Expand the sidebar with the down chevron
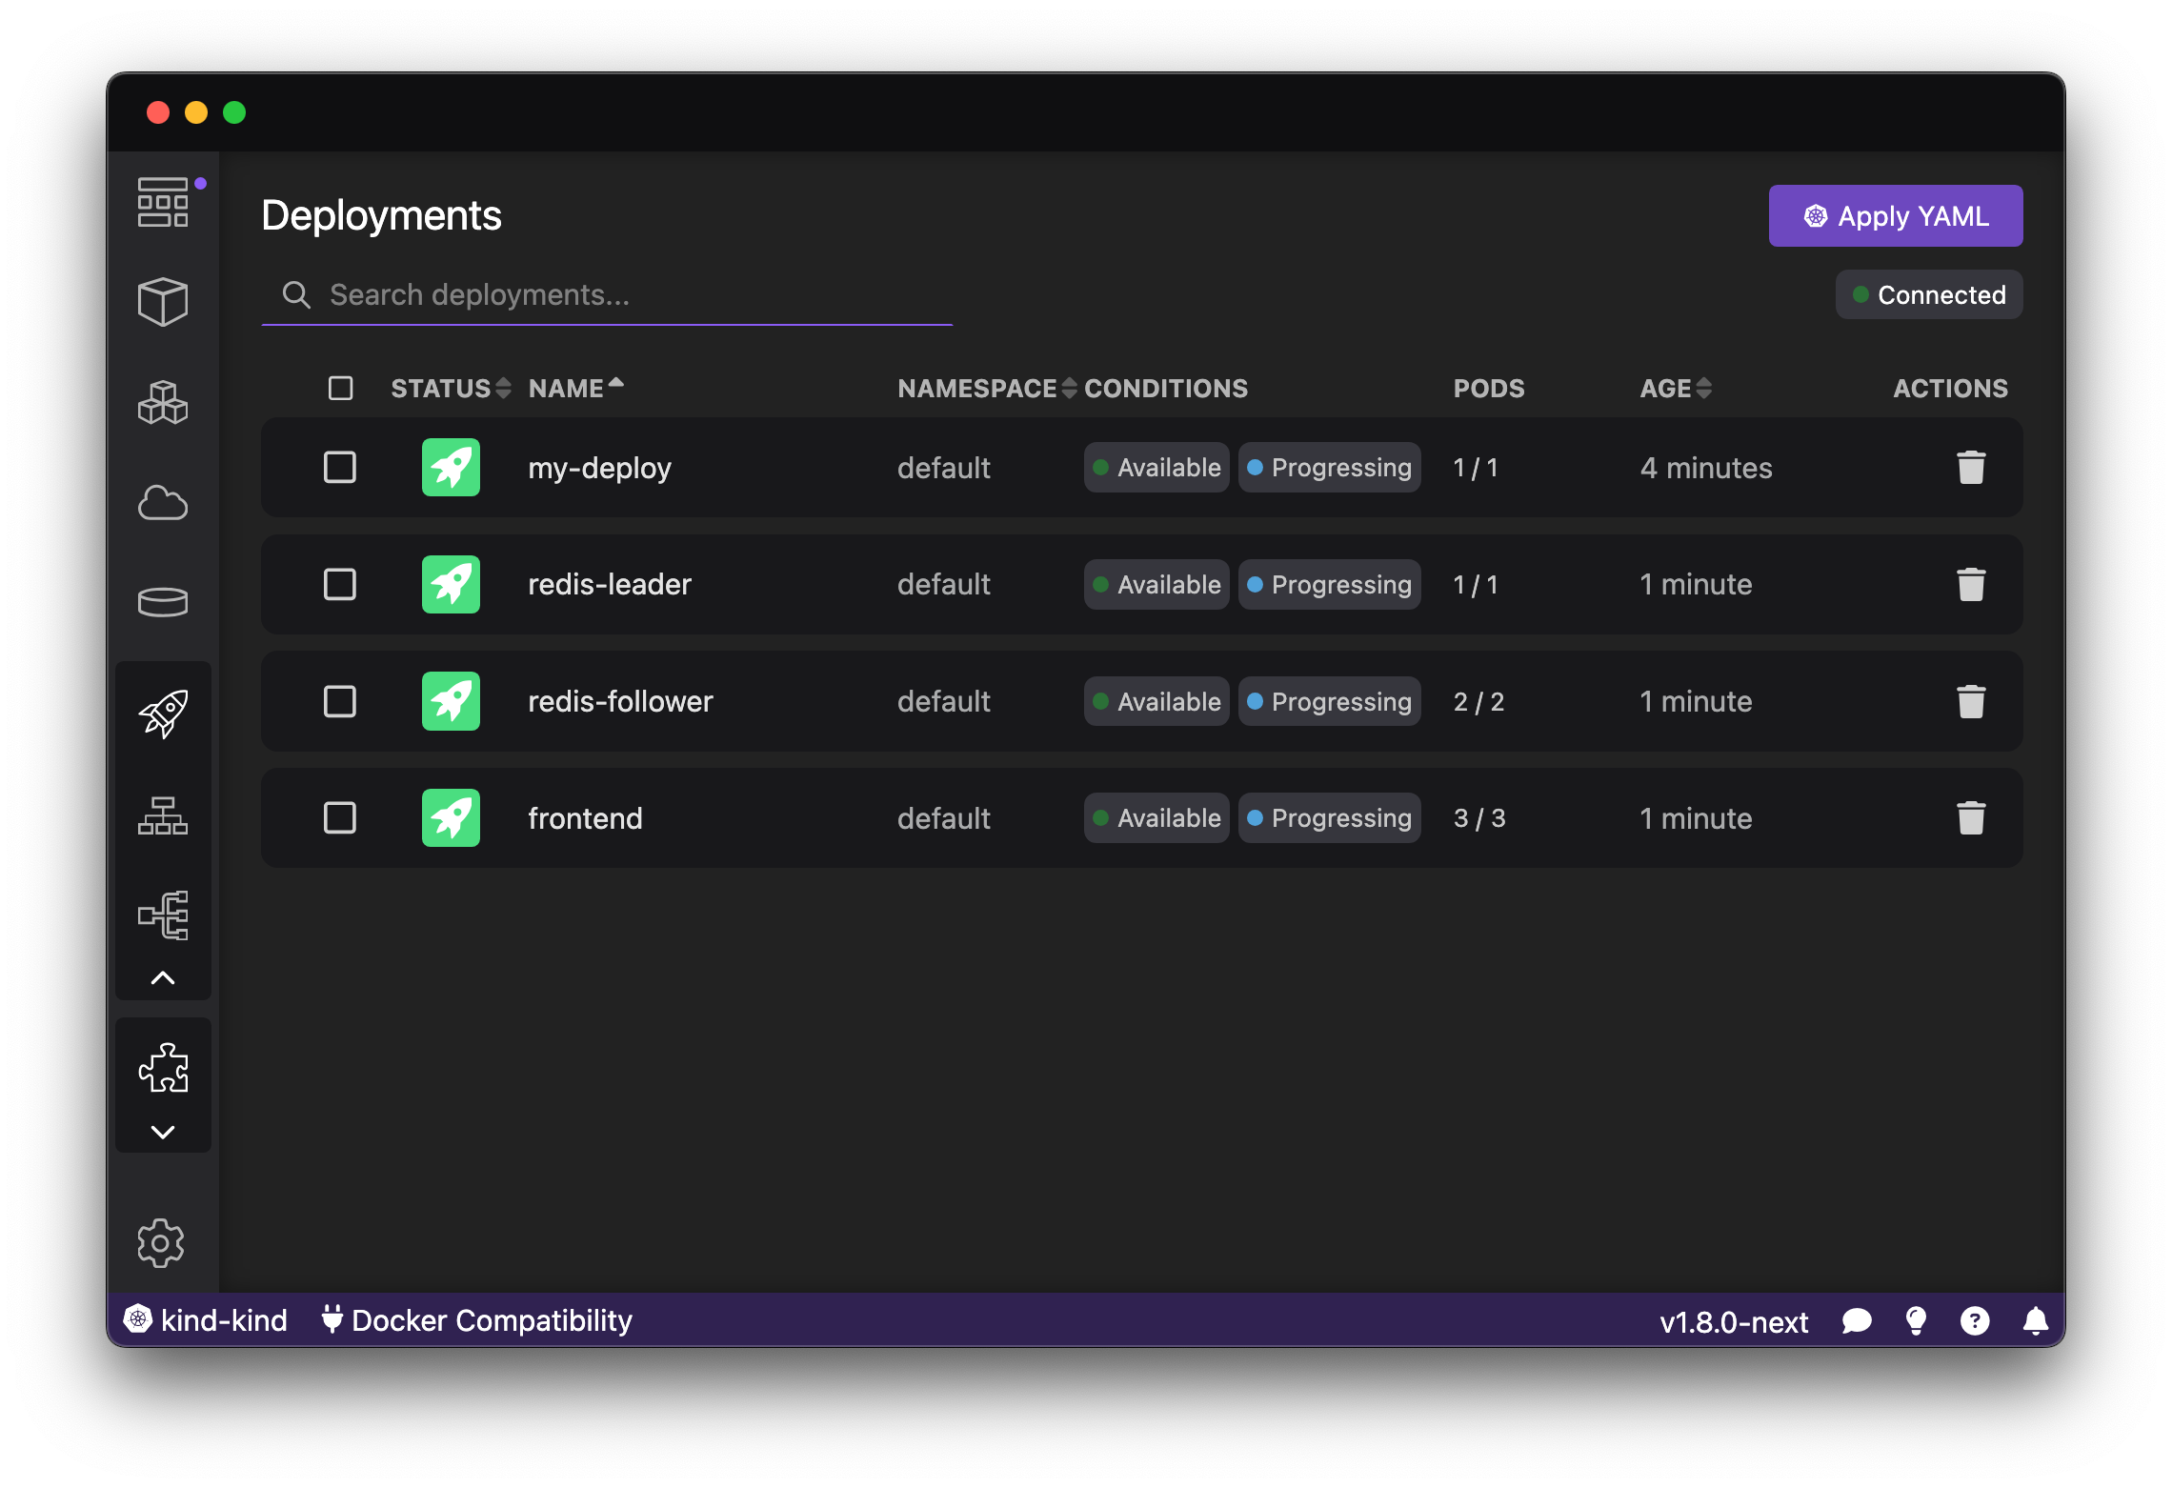This screenshot has width=2172, height=1488. 163,1132
